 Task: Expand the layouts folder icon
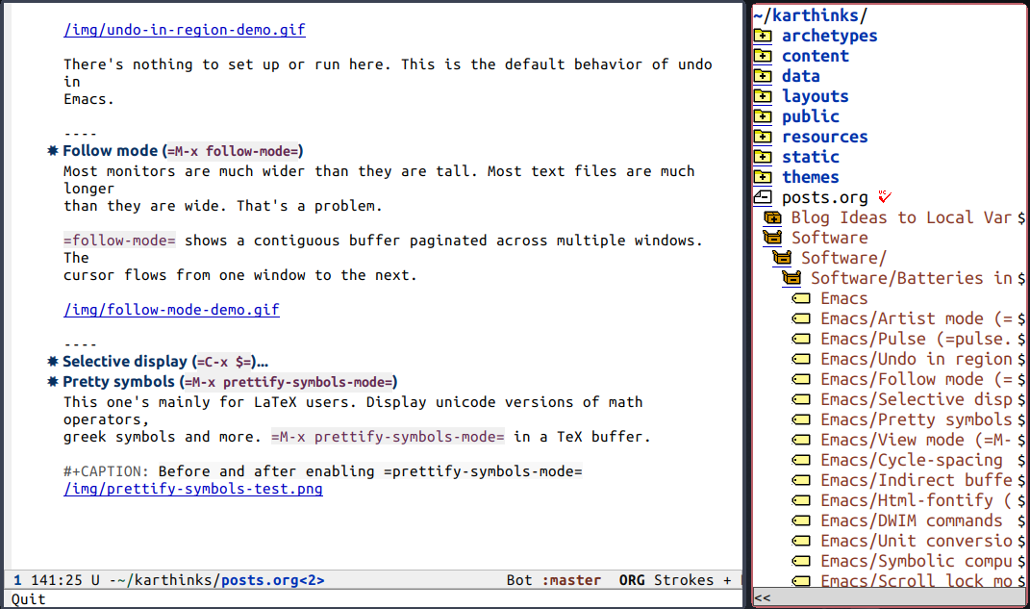click(763, 96)
